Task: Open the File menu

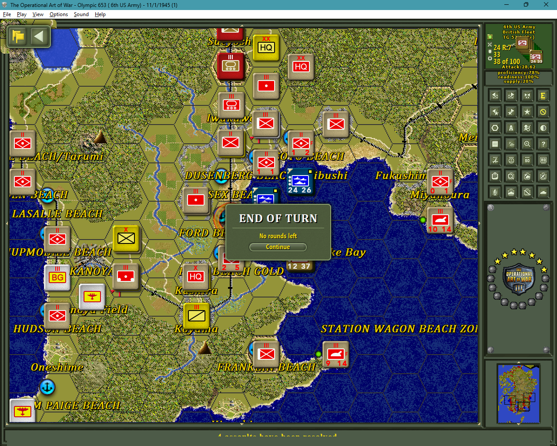Action: click(7, 14)
